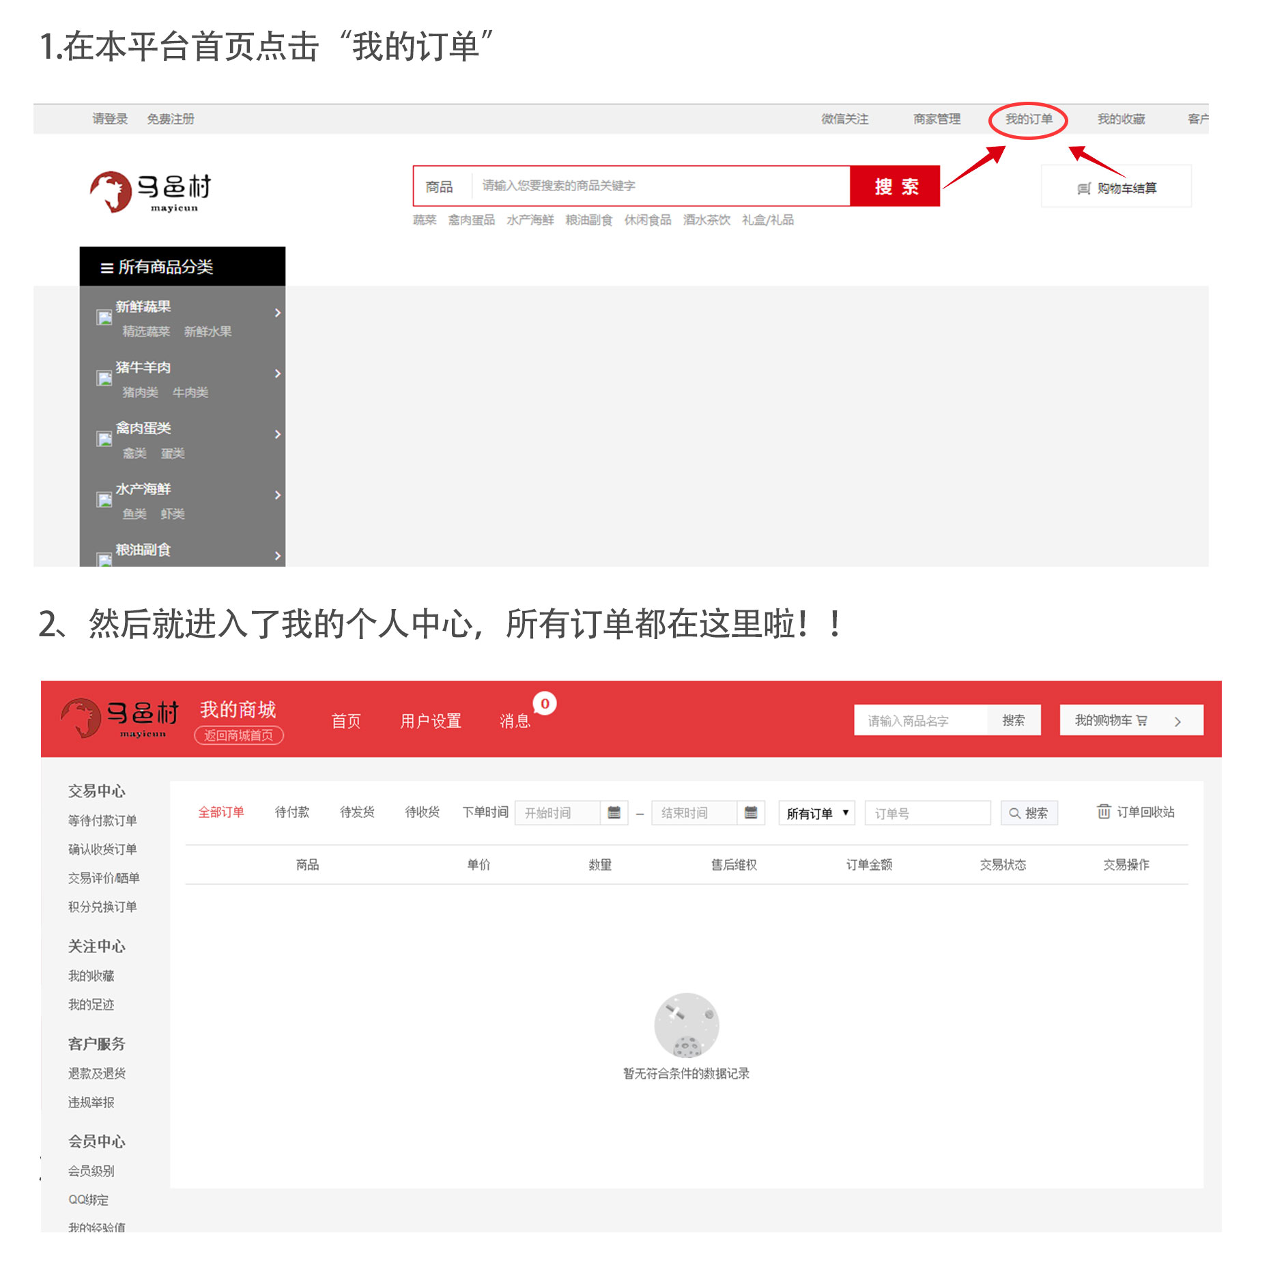
Task: Select the 蔬菜 hot keyword link
Action: (424, 220)
